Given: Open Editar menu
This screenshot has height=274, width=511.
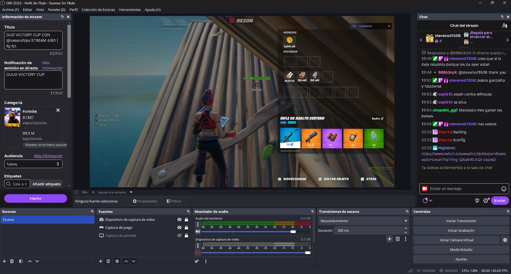Looking at the screenshot, I should pos(27,9).
